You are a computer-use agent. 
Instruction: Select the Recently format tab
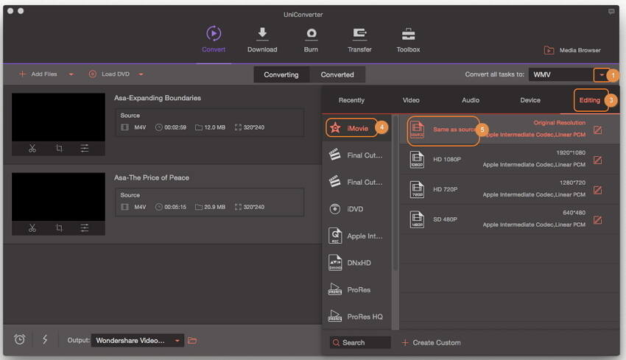(x=351, y=100)
